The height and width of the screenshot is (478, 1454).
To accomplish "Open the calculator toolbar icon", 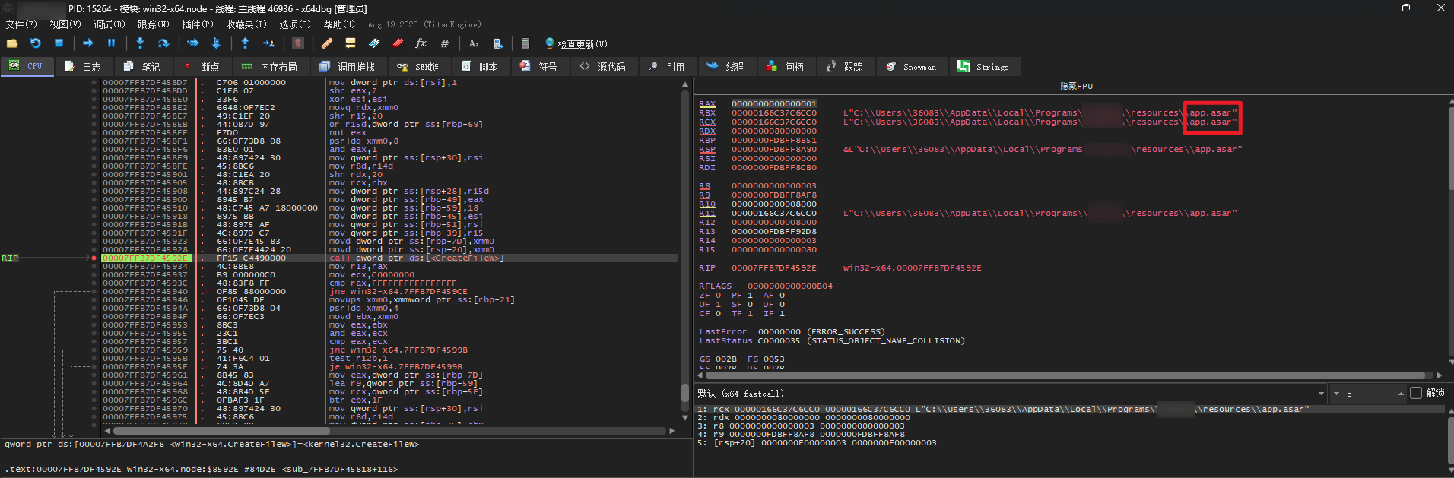I will pyautogui.click(x=525, y=43).
